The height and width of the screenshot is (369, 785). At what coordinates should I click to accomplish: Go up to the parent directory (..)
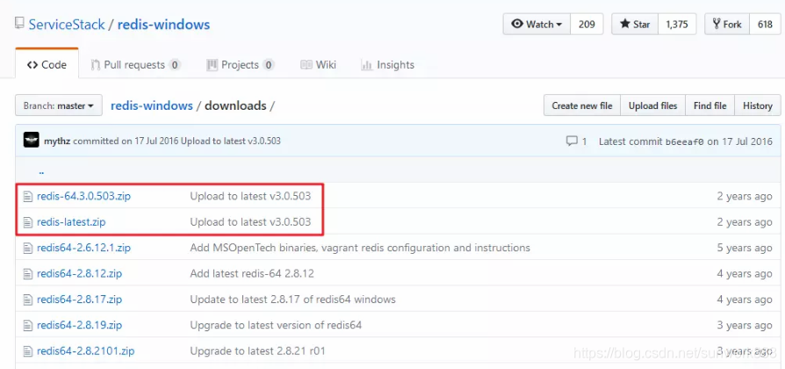tap(41, 171)
